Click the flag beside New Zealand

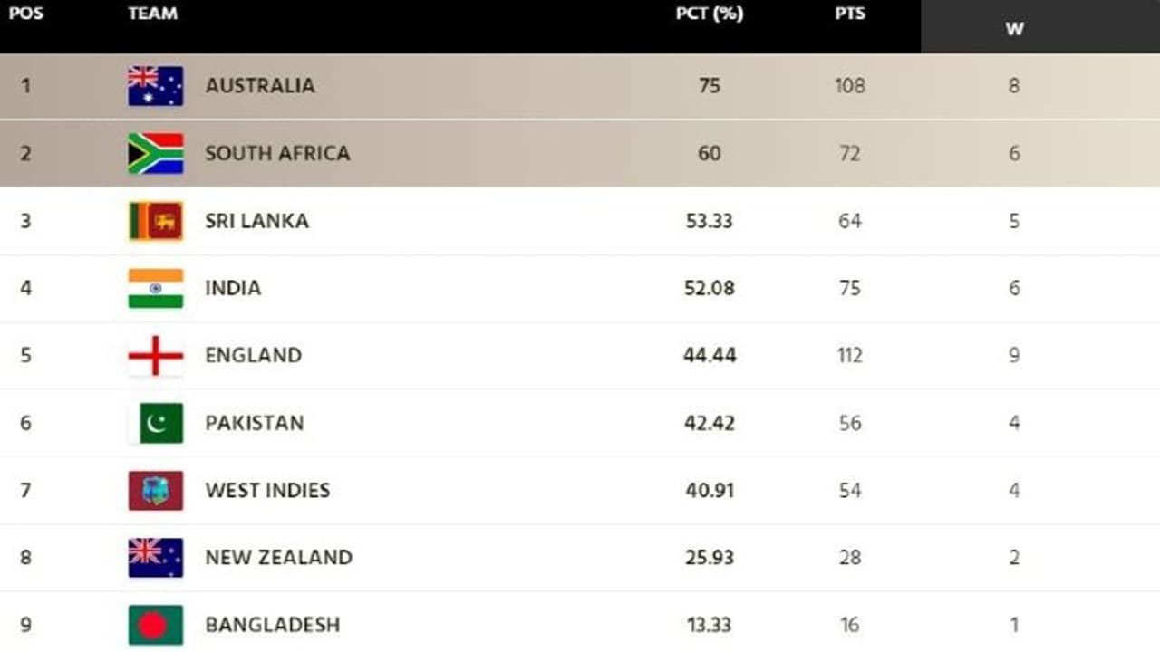[x=155, y=558]
